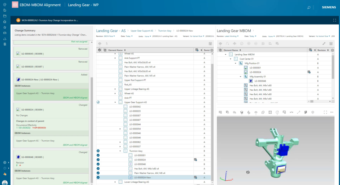Image resolution: width=340 pixels, height=185 pixels.
Task: Expand the Axle Support-PT tree node
Action: [x=115, y=58]
